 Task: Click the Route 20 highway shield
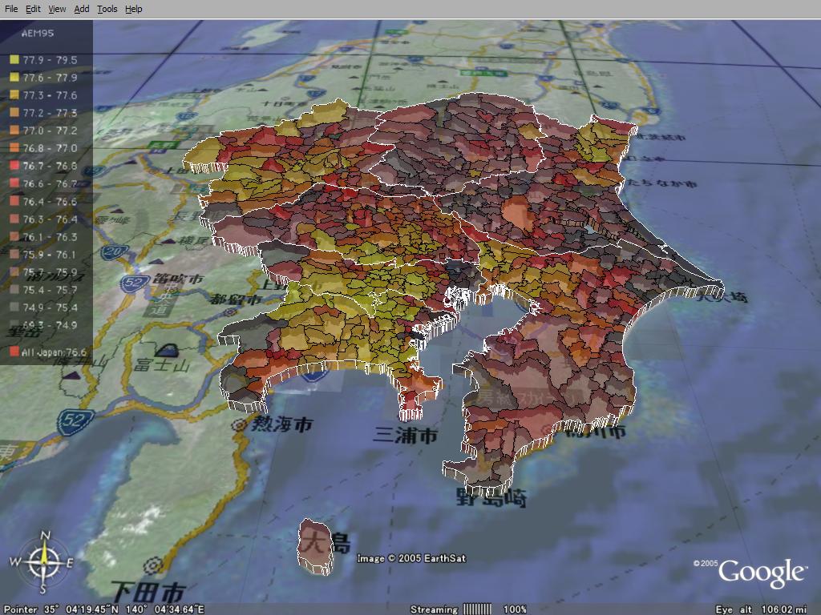point(115,254)
